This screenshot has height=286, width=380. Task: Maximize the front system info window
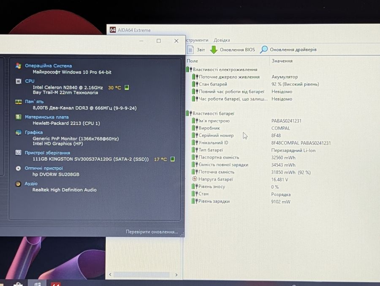158,41
